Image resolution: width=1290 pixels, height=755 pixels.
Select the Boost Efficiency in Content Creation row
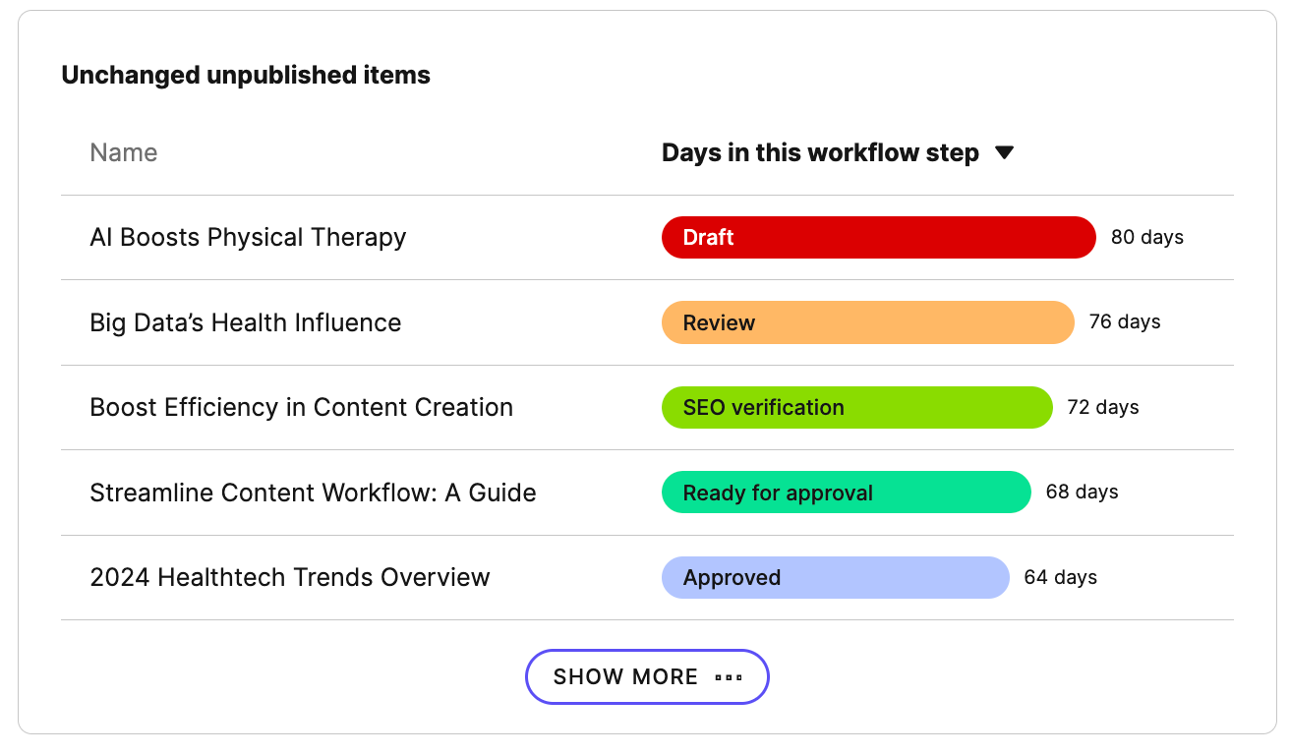(x=301, y=407)
